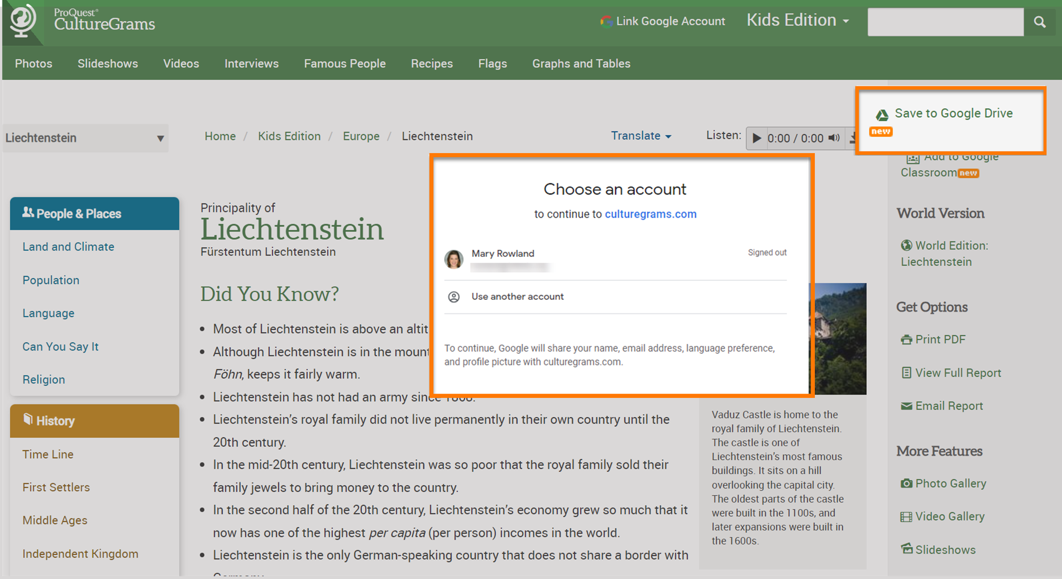Open Kids Edition breadcrumb link

(x=289, y=136)
